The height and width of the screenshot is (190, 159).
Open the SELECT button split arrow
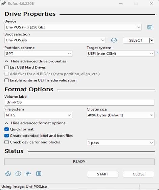152,40
